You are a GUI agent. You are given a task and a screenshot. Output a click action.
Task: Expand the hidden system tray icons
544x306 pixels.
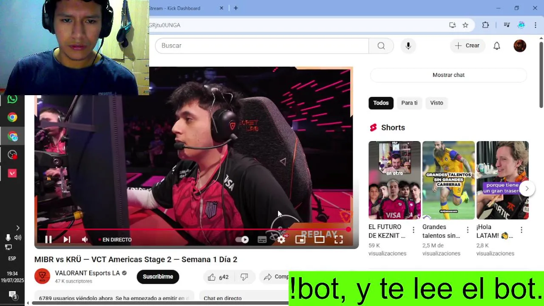(x=17, y=228)
